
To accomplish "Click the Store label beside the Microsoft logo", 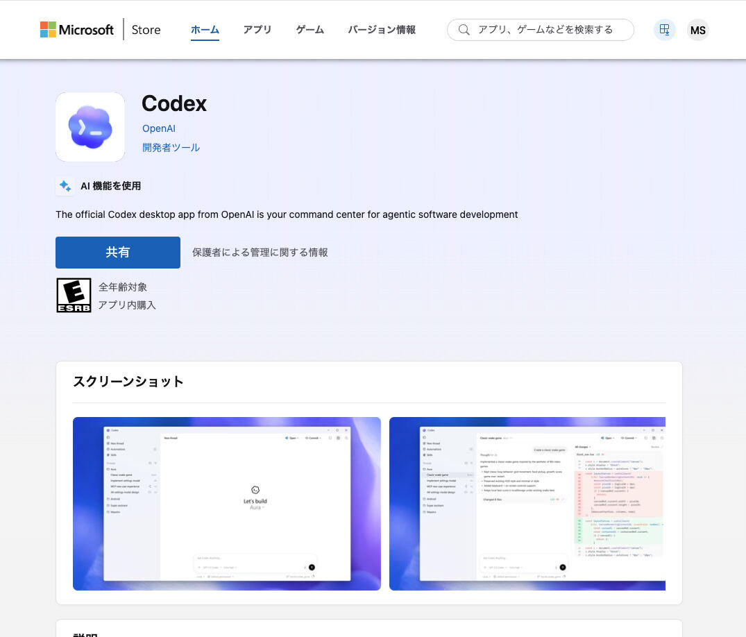I will point(146,30).
